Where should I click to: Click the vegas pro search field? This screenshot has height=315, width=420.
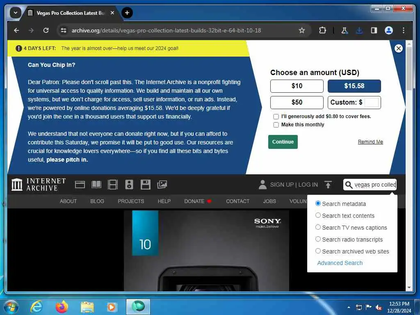coord(375,185)
